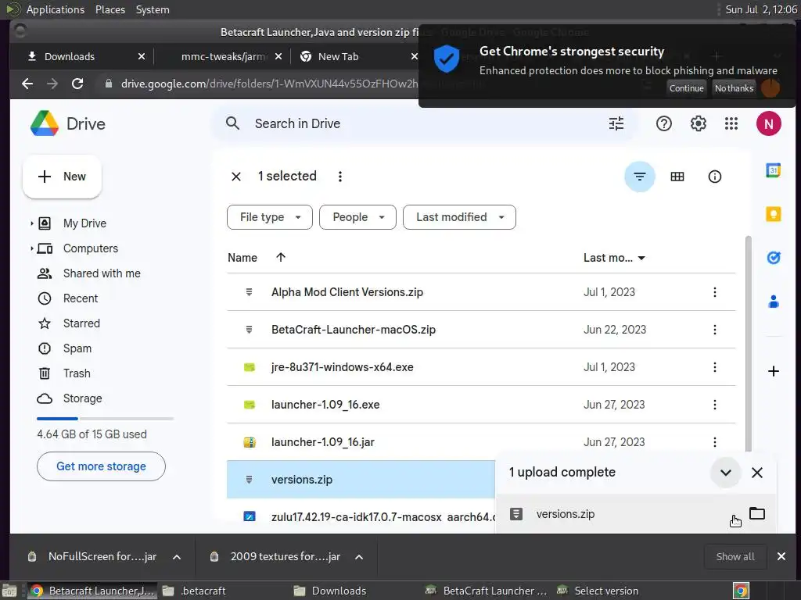Expand the My Drive tree

pyautogui.click(x=31, y=223)
